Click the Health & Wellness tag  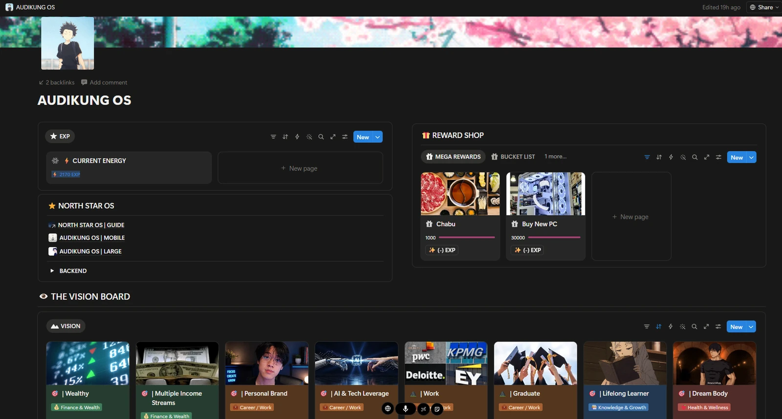pyautogui.click(x=704, y=407)
